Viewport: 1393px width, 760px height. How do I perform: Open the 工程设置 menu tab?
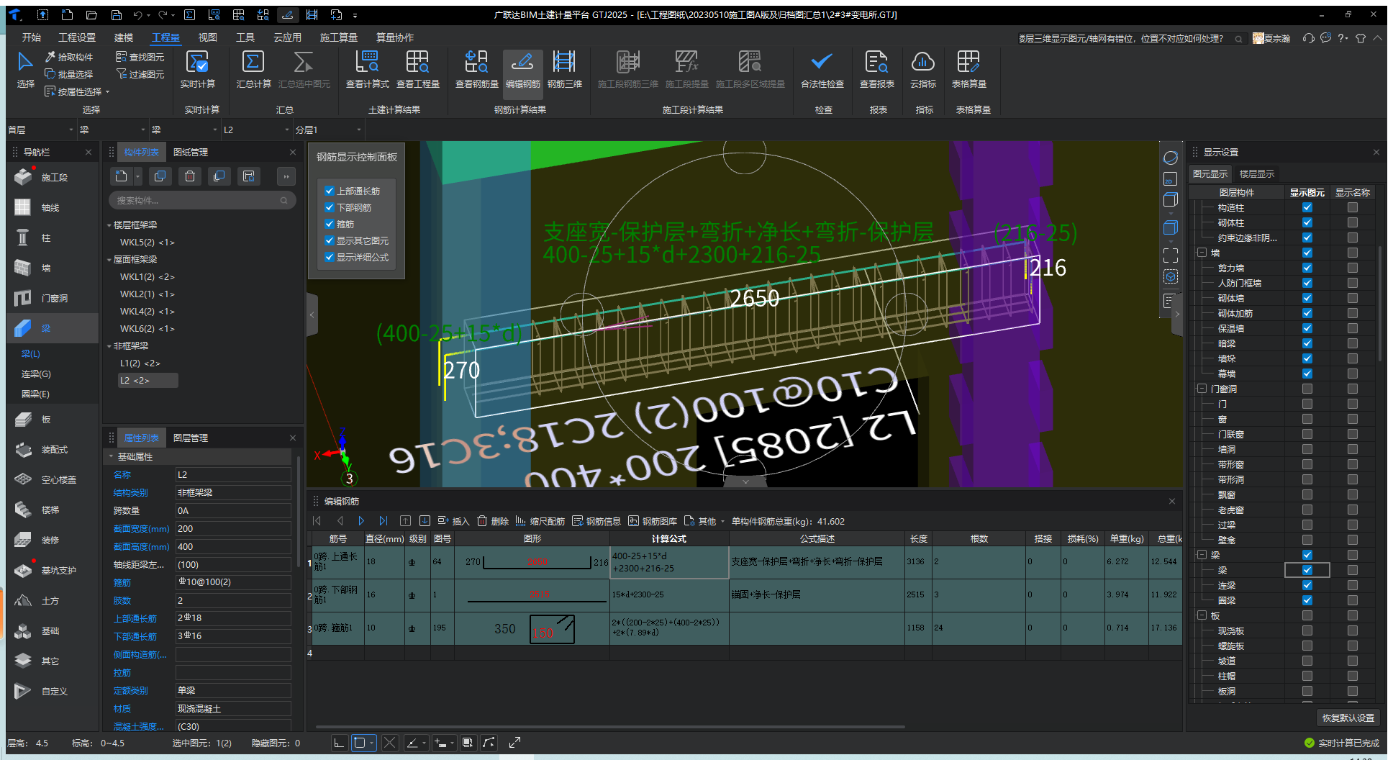[x=77, y=37]
